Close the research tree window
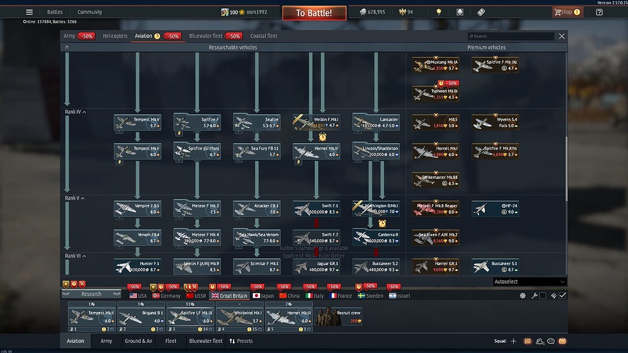This screenshot has width=628, height=353. click(562, 36)
